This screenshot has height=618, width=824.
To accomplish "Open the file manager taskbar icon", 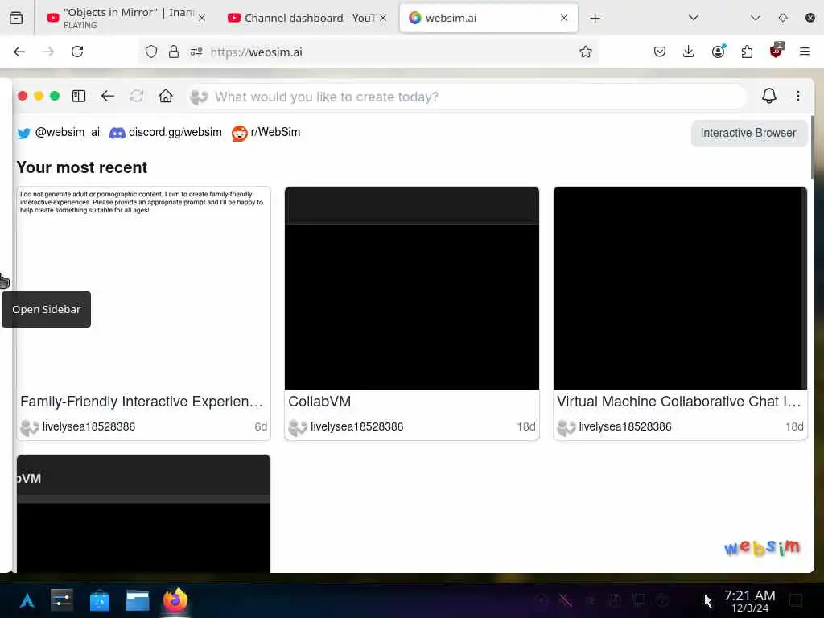I will click(x=137, y=600).
